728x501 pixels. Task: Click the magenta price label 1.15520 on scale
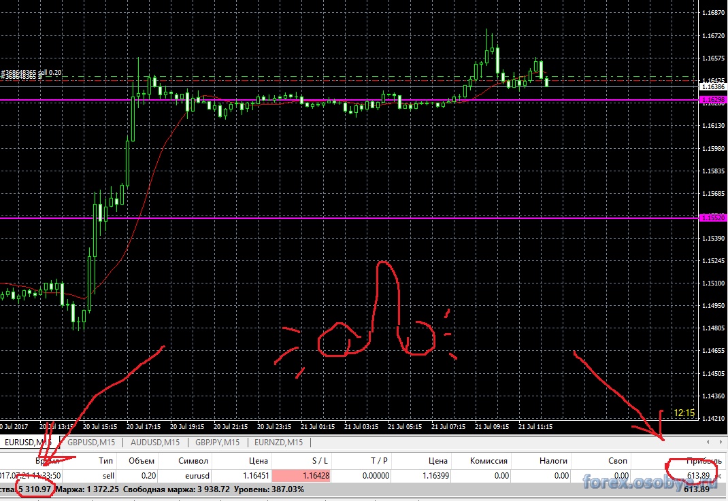(x=713, y=218)
